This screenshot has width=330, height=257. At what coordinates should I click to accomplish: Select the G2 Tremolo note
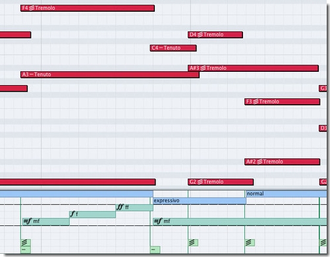221,182
